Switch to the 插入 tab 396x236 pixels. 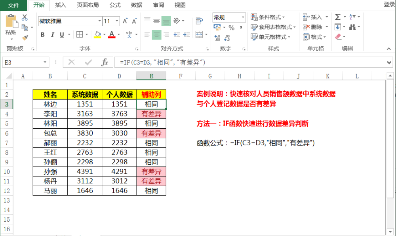(60, 5)
